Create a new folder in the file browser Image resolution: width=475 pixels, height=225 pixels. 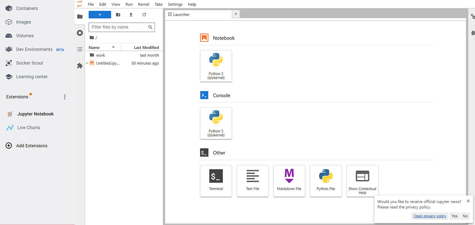(x=118, y=14)
